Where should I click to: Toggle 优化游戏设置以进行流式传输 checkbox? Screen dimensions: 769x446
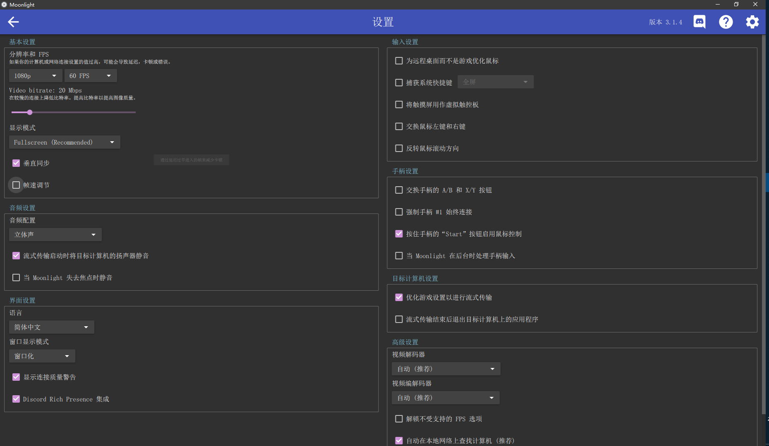pos(399,297)
